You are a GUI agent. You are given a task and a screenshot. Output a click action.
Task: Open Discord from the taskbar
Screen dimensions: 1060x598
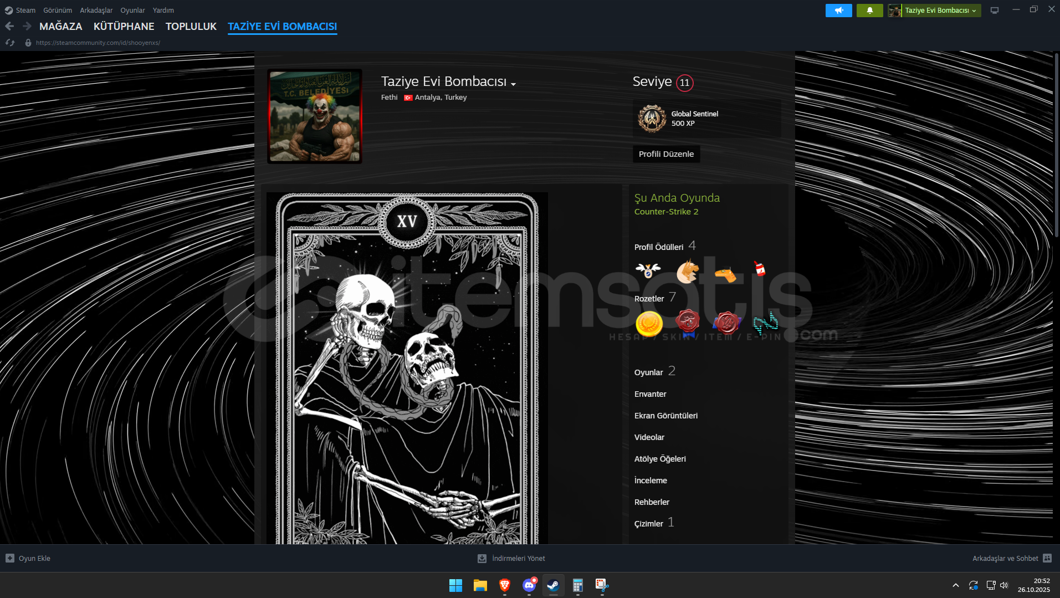click(529, 585)
